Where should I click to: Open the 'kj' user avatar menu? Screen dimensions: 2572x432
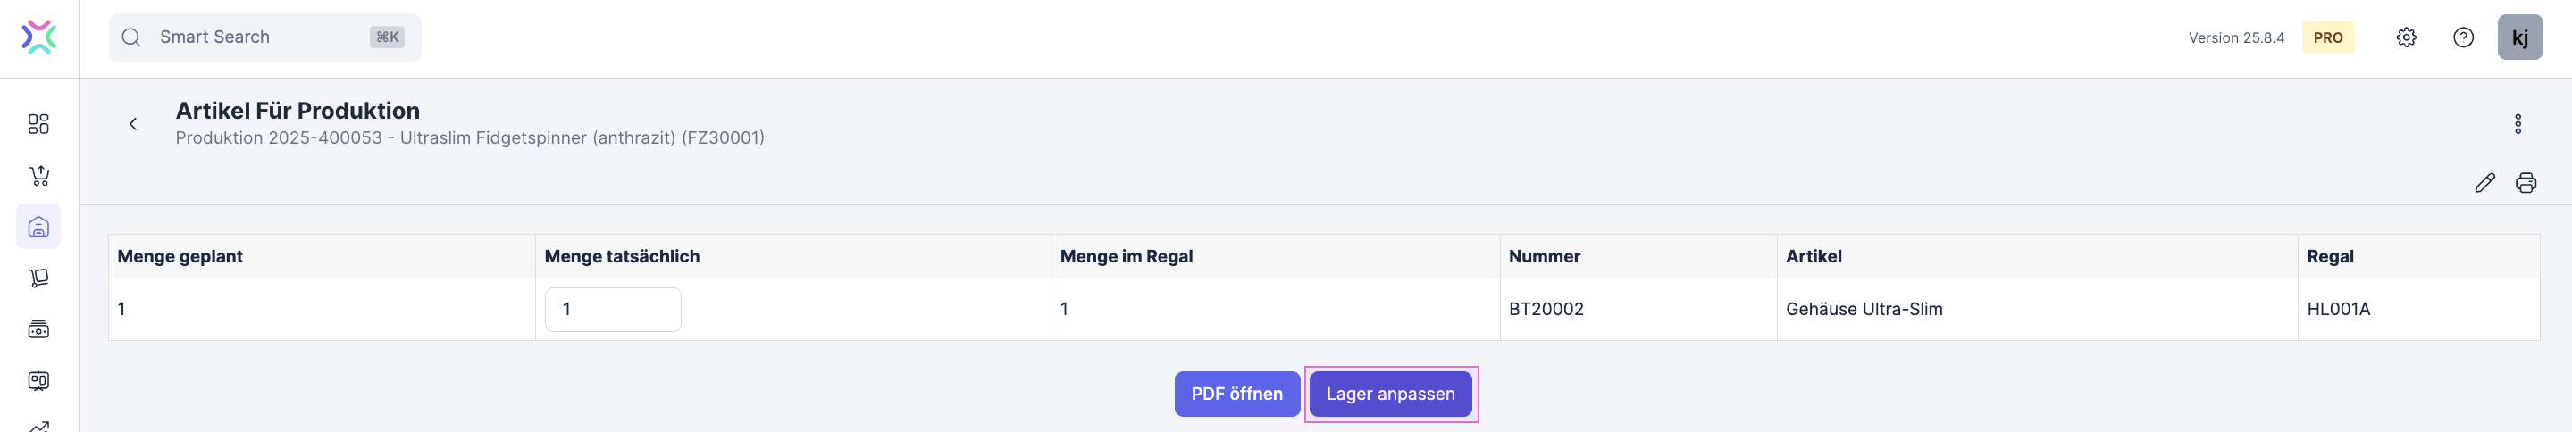[2519, 37]
